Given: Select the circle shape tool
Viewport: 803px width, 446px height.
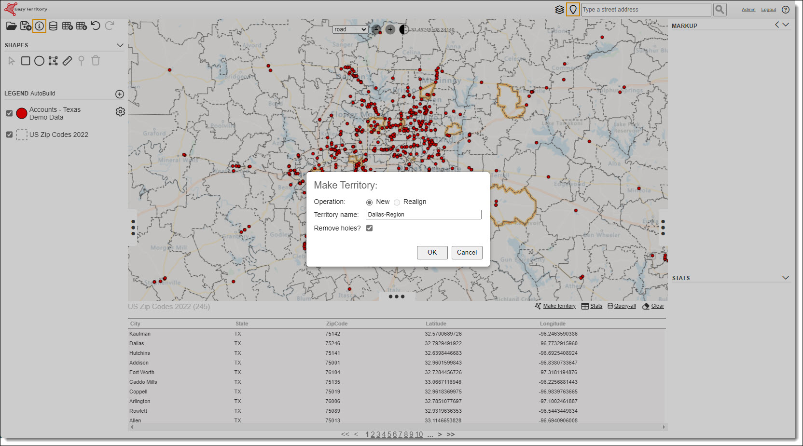Looking at the screenshot, I should (x=39, y=61).
